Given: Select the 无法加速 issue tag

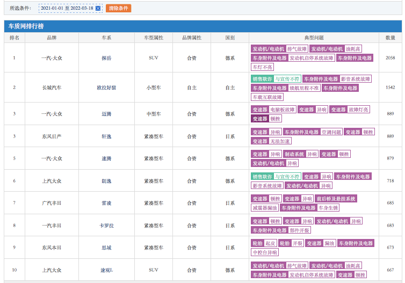Looking at the screenshot, I should (280, 141).
